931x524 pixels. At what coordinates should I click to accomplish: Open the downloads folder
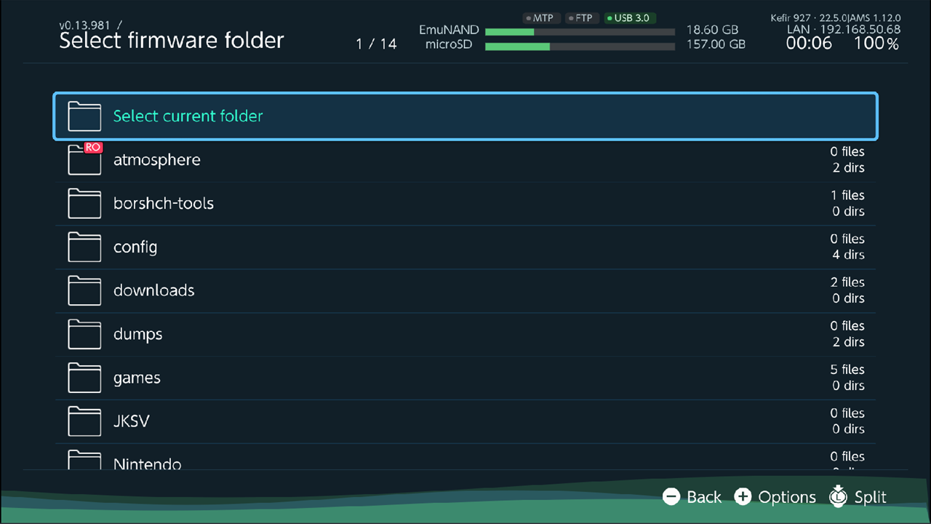(465, 291)
